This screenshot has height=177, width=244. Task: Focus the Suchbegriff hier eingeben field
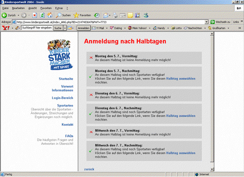pyautogui.click(x=37, y=28)
